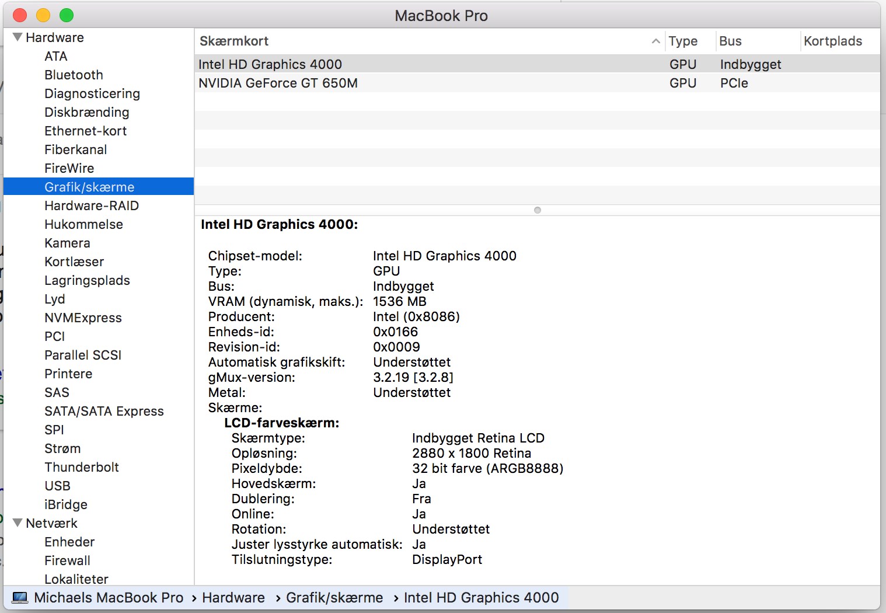Open SATA/SATA Express in the sidebar
The height and width of the screenshot is (613, 886).
tap(104, 411)
